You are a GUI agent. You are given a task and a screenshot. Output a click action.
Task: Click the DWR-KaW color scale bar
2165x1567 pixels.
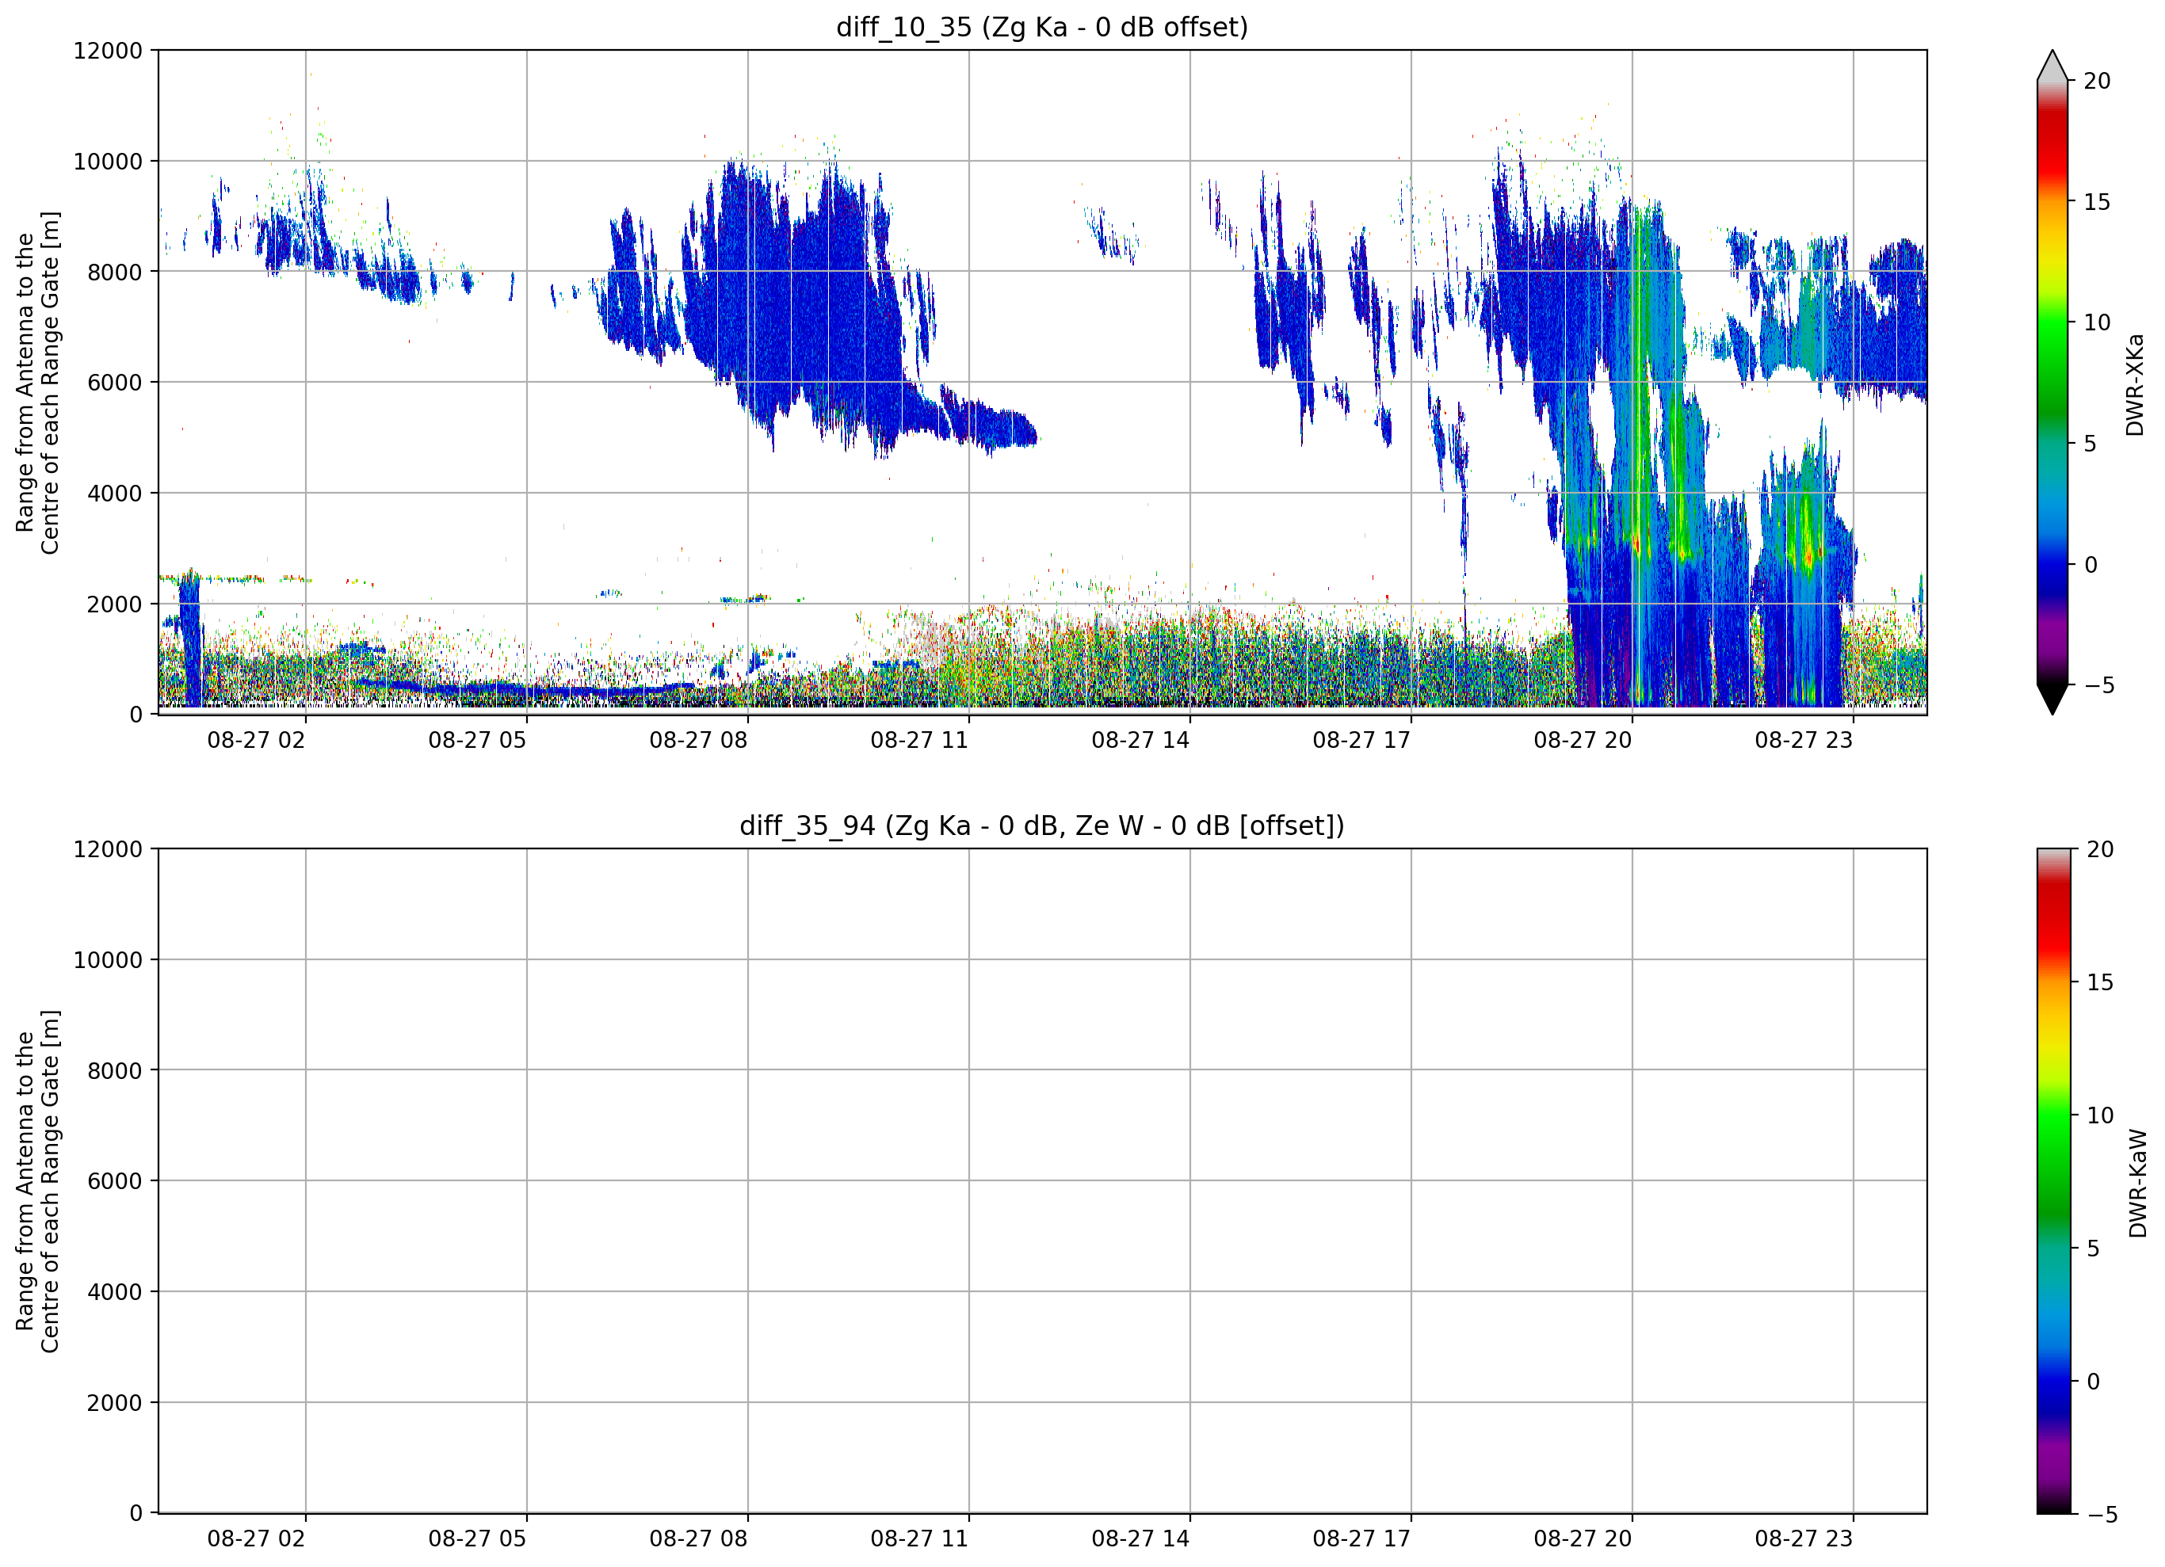click(2054, 1180)
